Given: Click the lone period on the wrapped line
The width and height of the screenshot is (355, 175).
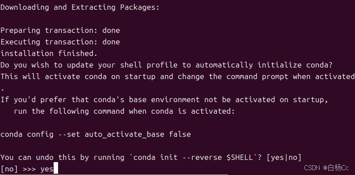Looking at the screenshot, I should point(3,90).
